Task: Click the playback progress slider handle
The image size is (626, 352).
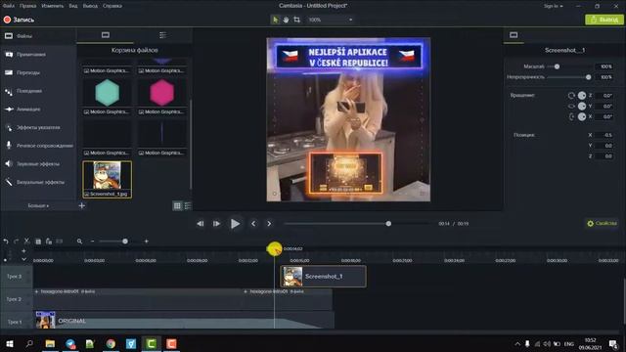Action: tap(388, 224)
